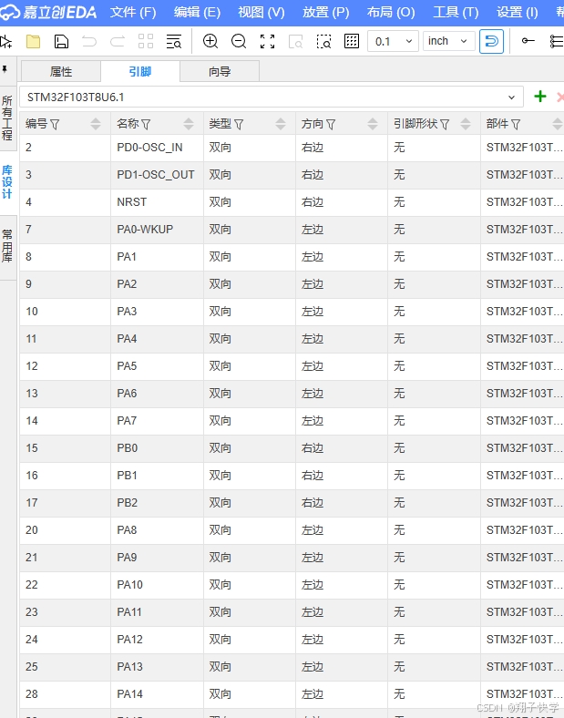
Task: Toggle the blue highlighted snap icon
Action: click(x=491, y=41)
